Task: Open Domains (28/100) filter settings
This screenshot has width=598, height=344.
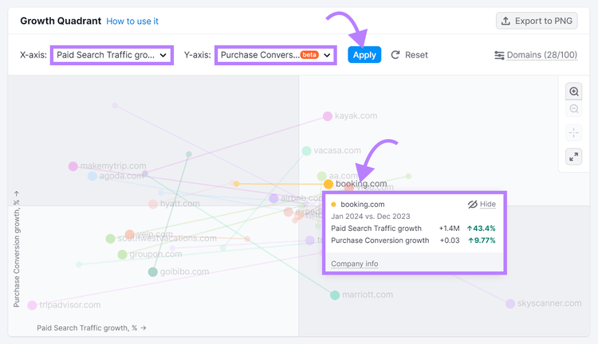Action: (x=536, y=55)
